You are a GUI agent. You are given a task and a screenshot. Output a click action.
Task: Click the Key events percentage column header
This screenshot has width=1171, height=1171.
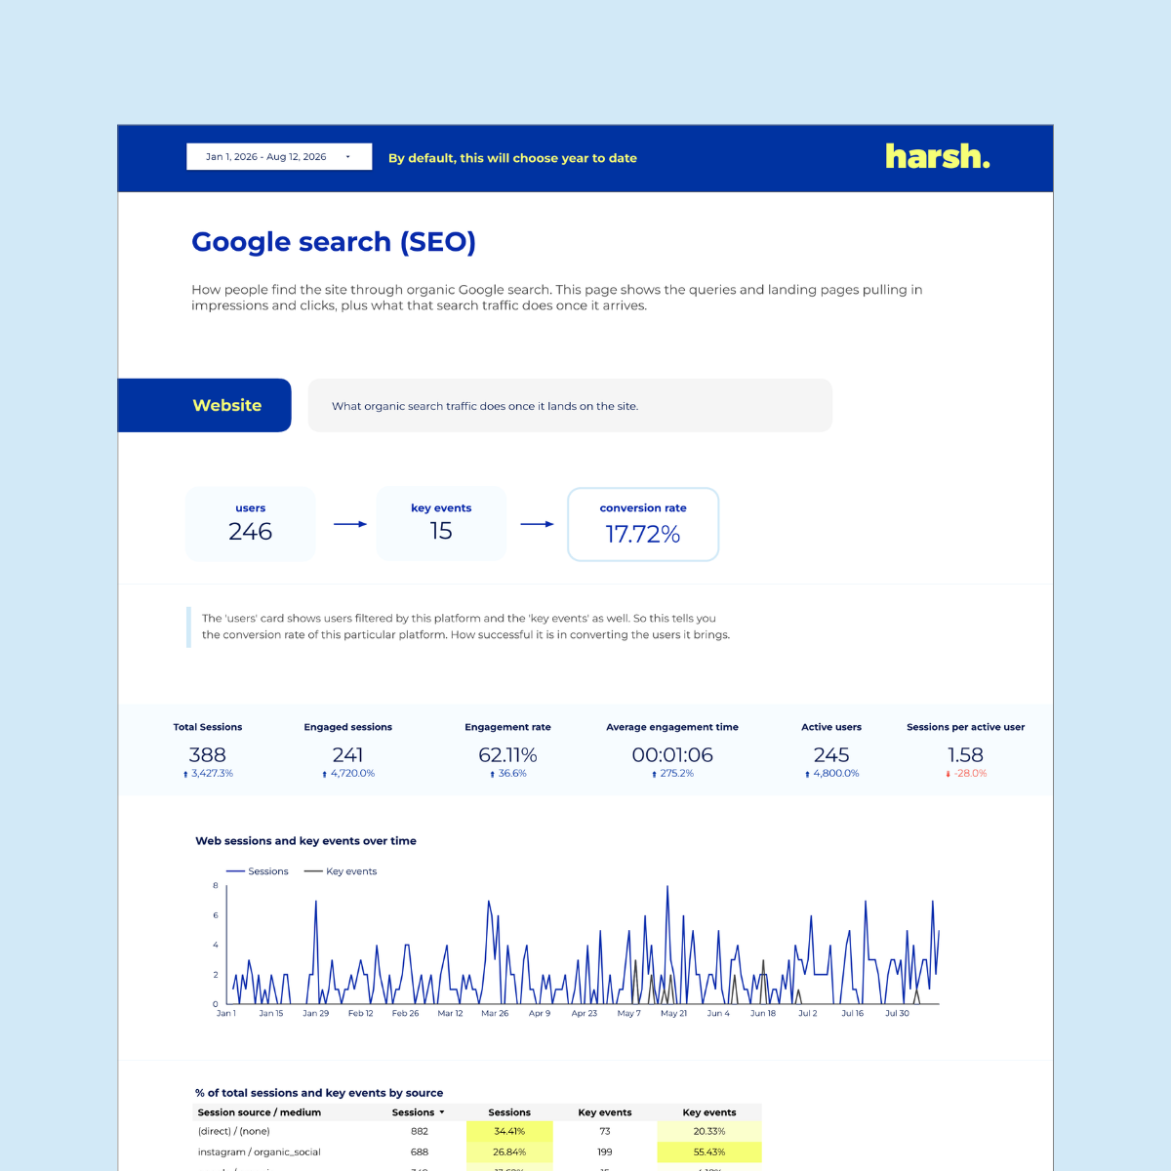coord(709,1112)
